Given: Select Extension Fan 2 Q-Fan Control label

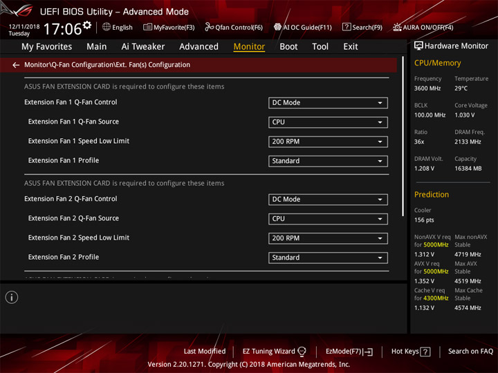Looking at the screenshot, I should click(71, 199).
